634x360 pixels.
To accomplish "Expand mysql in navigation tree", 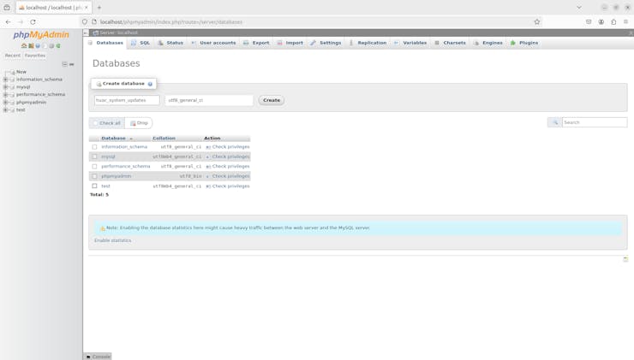I will (6, 86).
